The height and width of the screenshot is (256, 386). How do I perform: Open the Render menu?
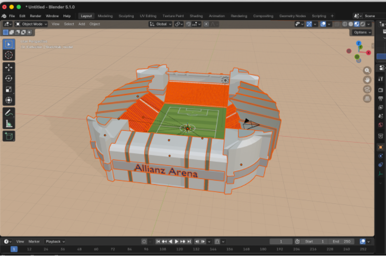(x=35, y=16)
